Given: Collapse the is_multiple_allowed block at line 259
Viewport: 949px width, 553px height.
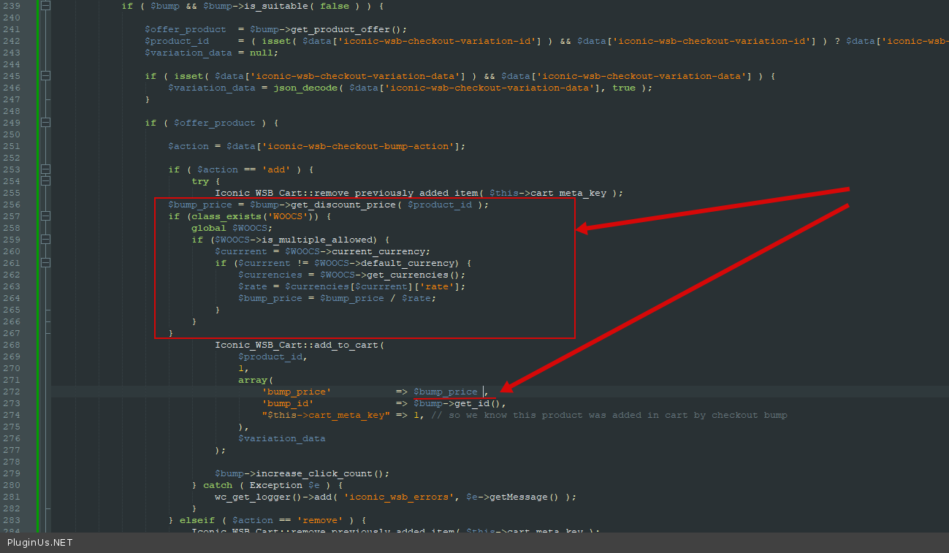Looking at the screenshot, I should pyautogui.click(x=45, y=240).
